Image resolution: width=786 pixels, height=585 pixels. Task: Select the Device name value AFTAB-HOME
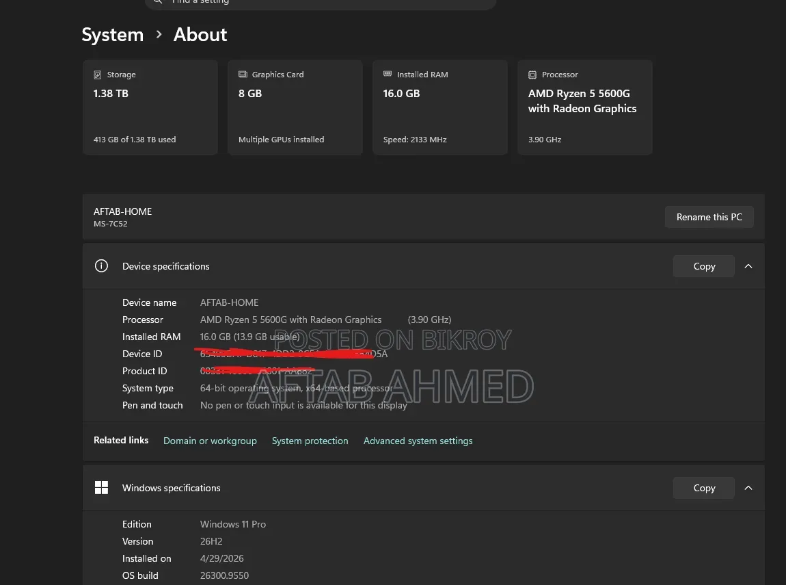[x=230, y=302]
